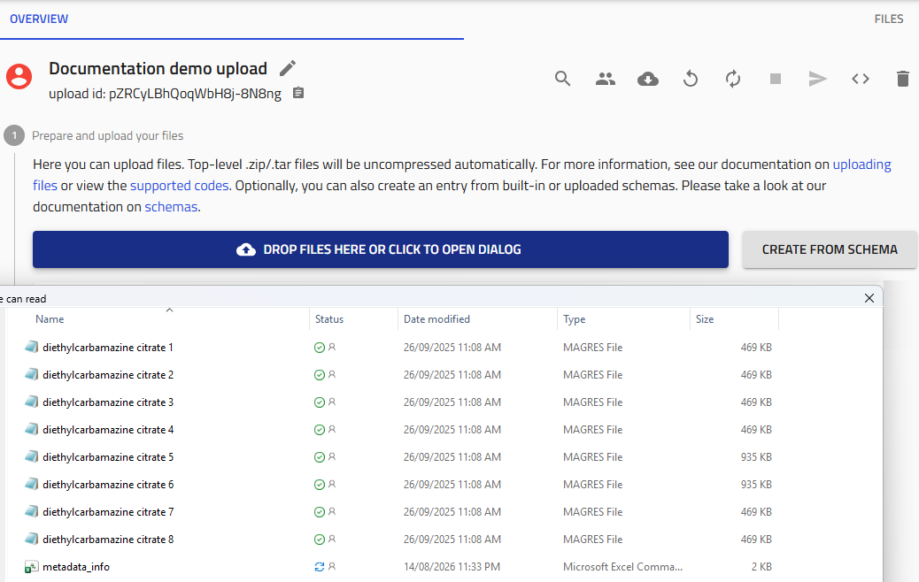
Task: Click the upload title Documentation demo upload
Action: click(158, 68)
